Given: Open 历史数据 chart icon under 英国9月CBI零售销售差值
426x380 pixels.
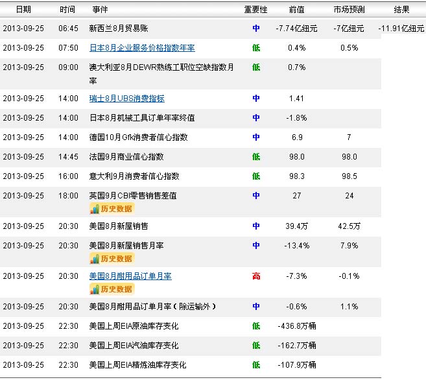Looking at the screenshot, I should click(112, 209).
